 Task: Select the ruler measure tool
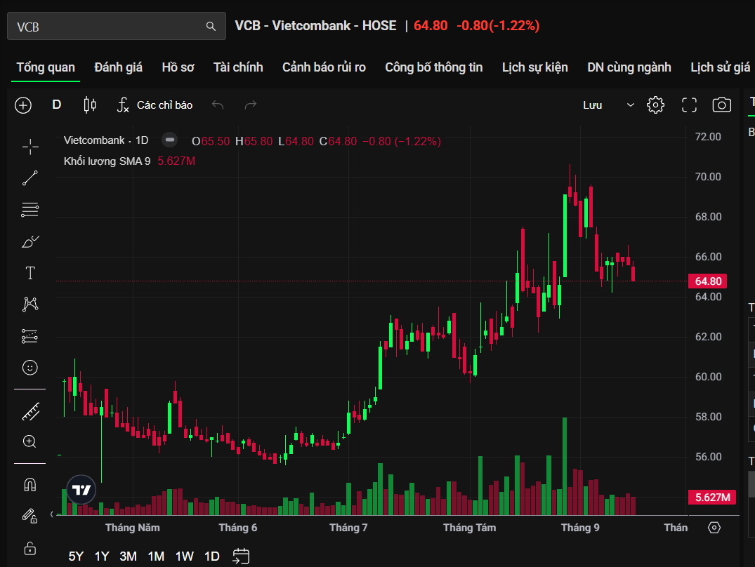(30, 412)
